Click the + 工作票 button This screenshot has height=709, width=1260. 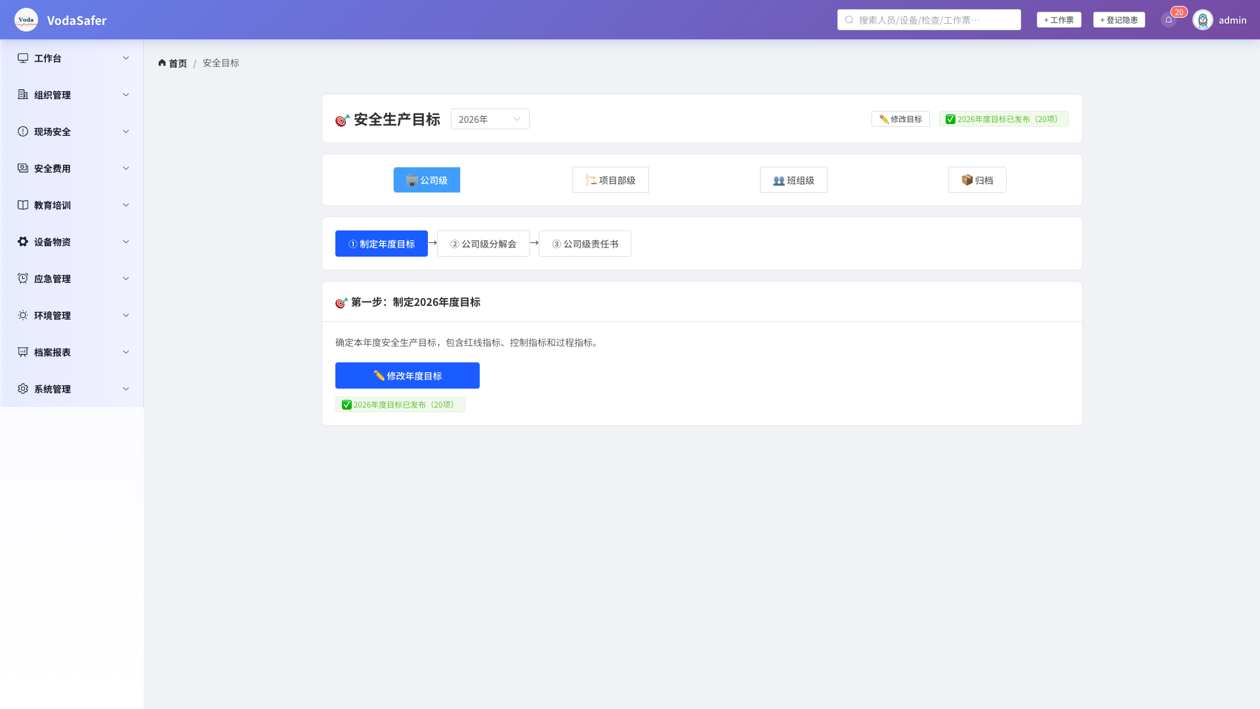pyautogui.click(x=1059, y=20)
